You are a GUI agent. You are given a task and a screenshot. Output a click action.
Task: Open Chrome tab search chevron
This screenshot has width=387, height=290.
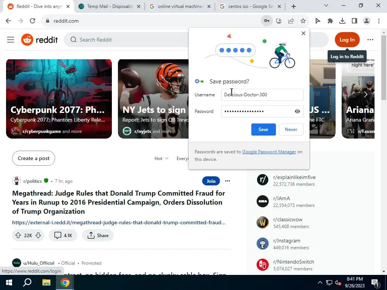pos(326,5)
